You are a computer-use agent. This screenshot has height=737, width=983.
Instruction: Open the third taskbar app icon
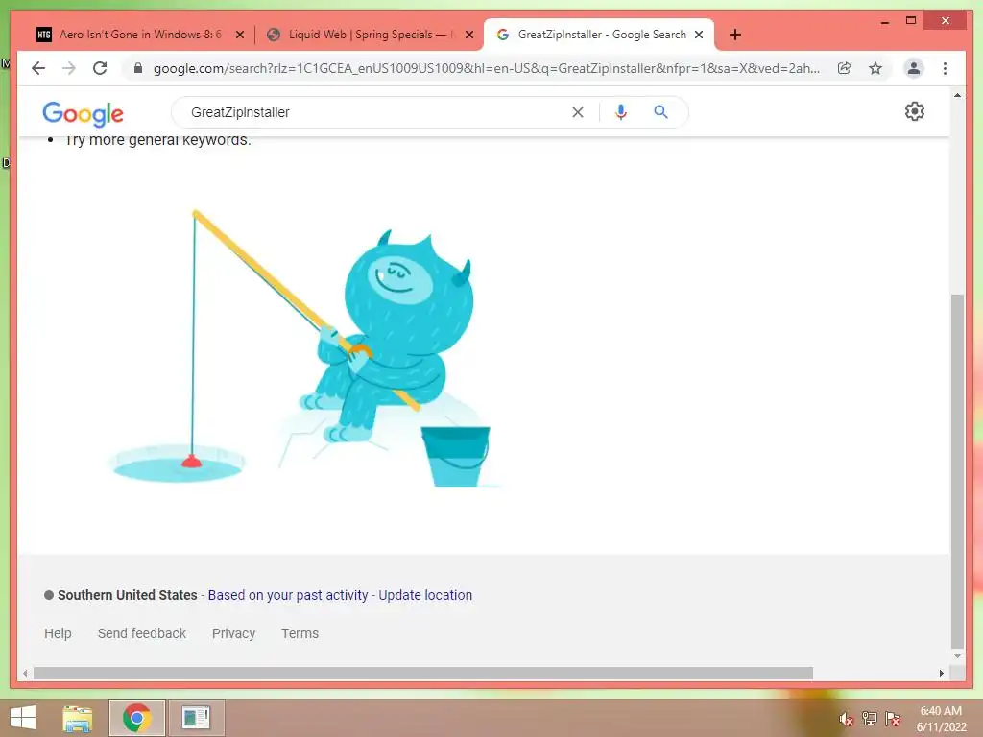[196, 718]
